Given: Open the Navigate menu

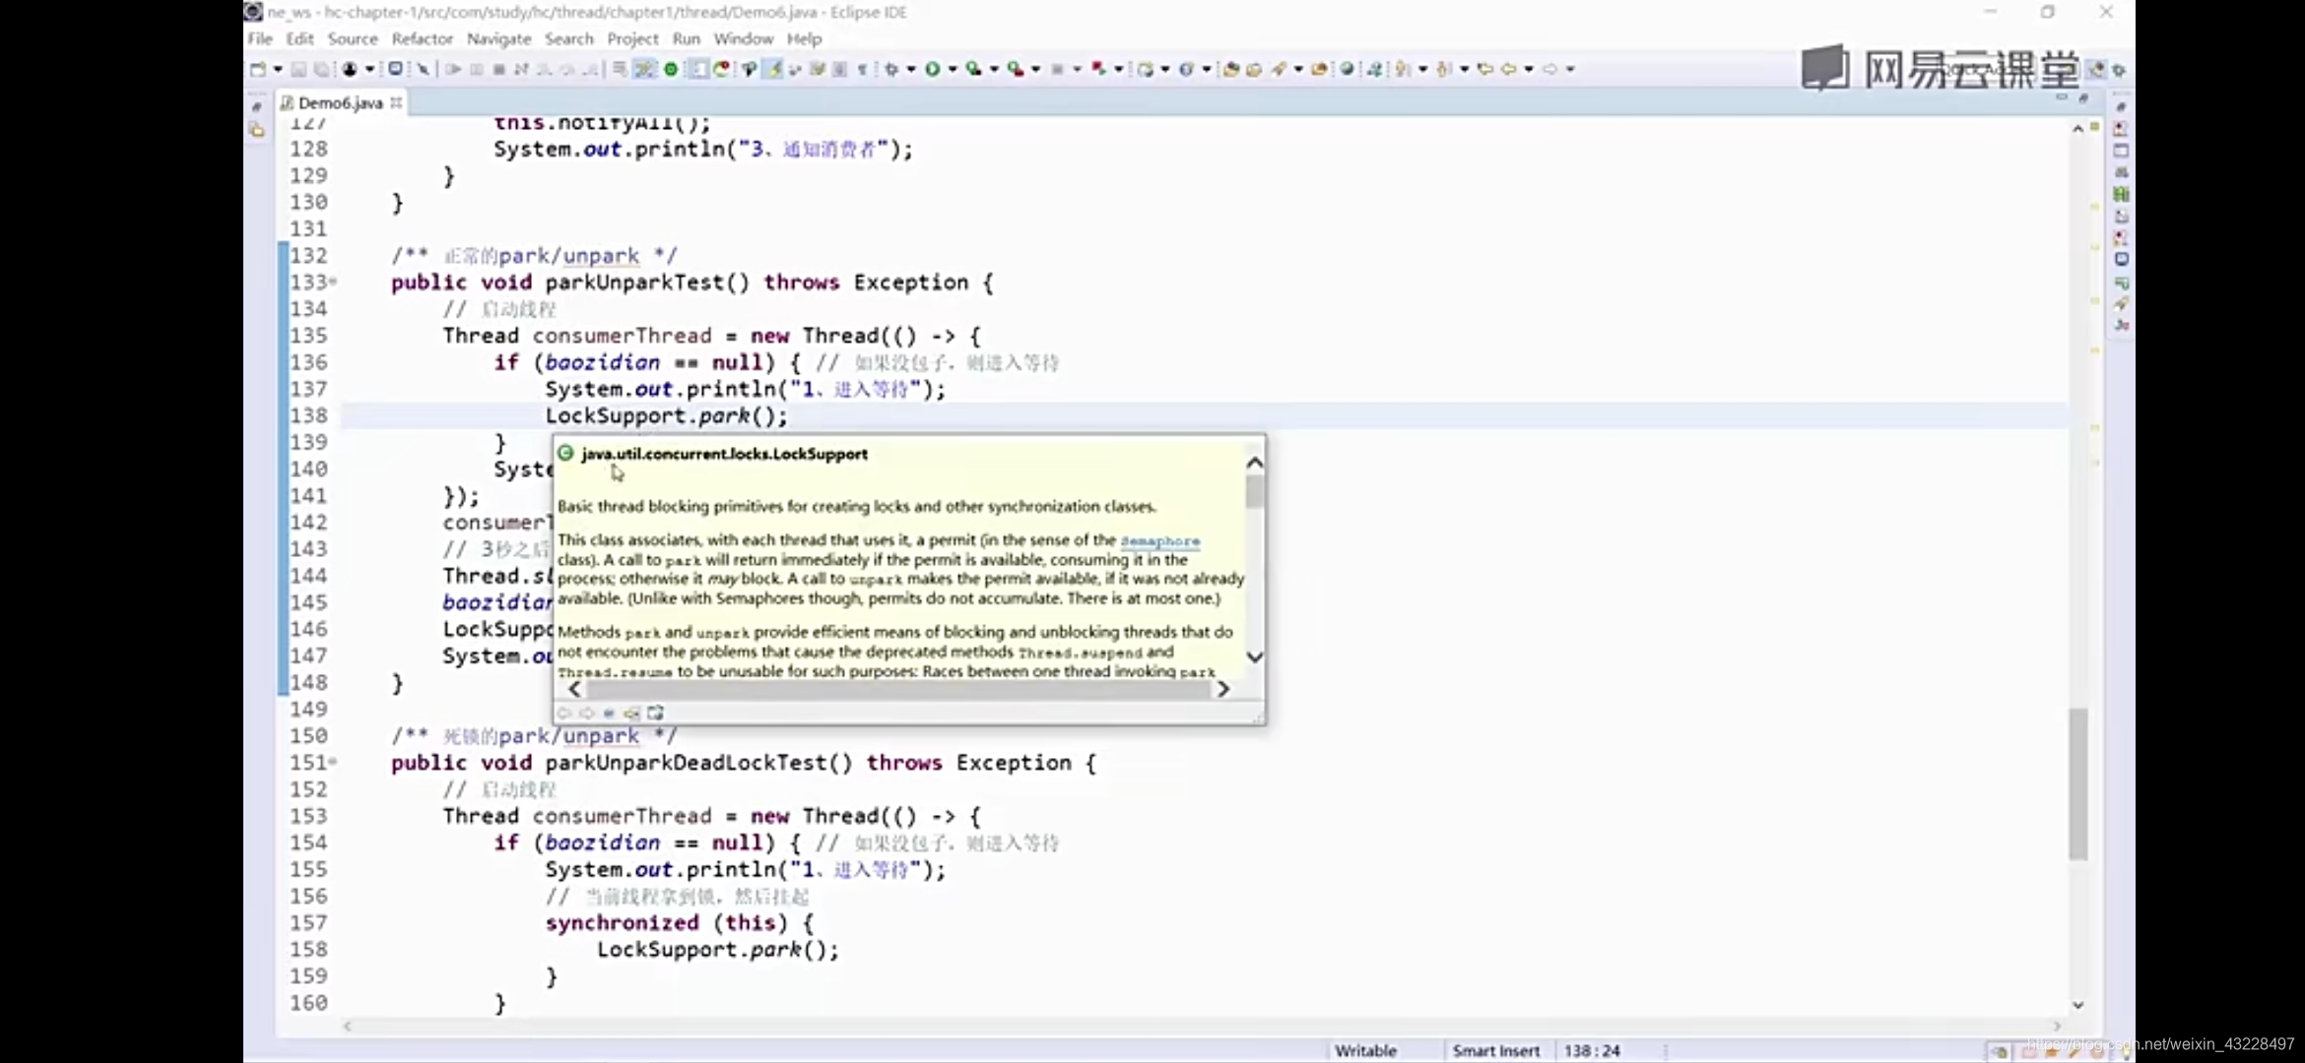Looking at the screenshot, I should 499,38.
